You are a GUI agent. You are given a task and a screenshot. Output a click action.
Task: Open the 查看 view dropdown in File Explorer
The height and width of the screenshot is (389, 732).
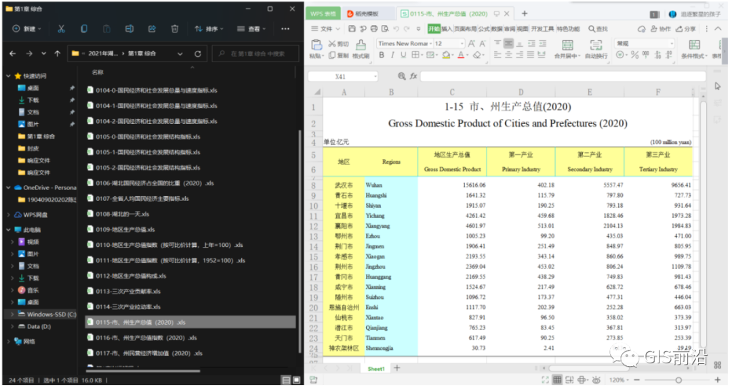click(251, 29)
